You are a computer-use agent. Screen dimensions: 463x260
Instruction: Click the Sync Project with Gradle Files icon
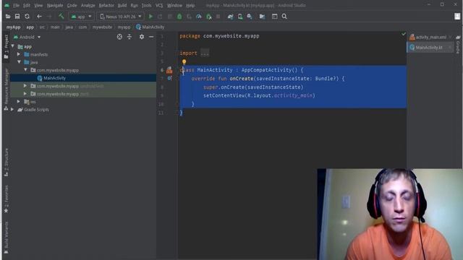[230, 17]
